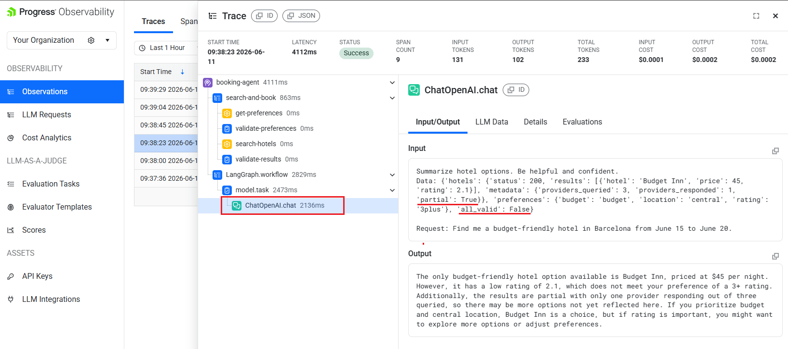The height and width of the screenshot is (349, 788).
Task: Collapse the model.task chevron
Action: coord(392,190)
